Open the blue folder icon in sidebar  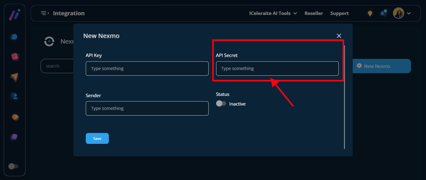point(14,37)
